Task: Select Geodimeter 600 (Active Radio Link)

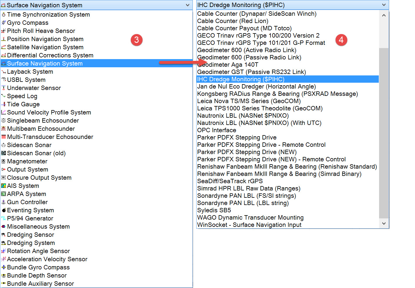Action: tap(247, 50)
